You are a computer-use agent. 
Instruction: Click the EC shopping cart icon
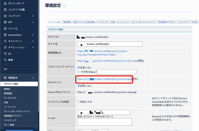5,54
